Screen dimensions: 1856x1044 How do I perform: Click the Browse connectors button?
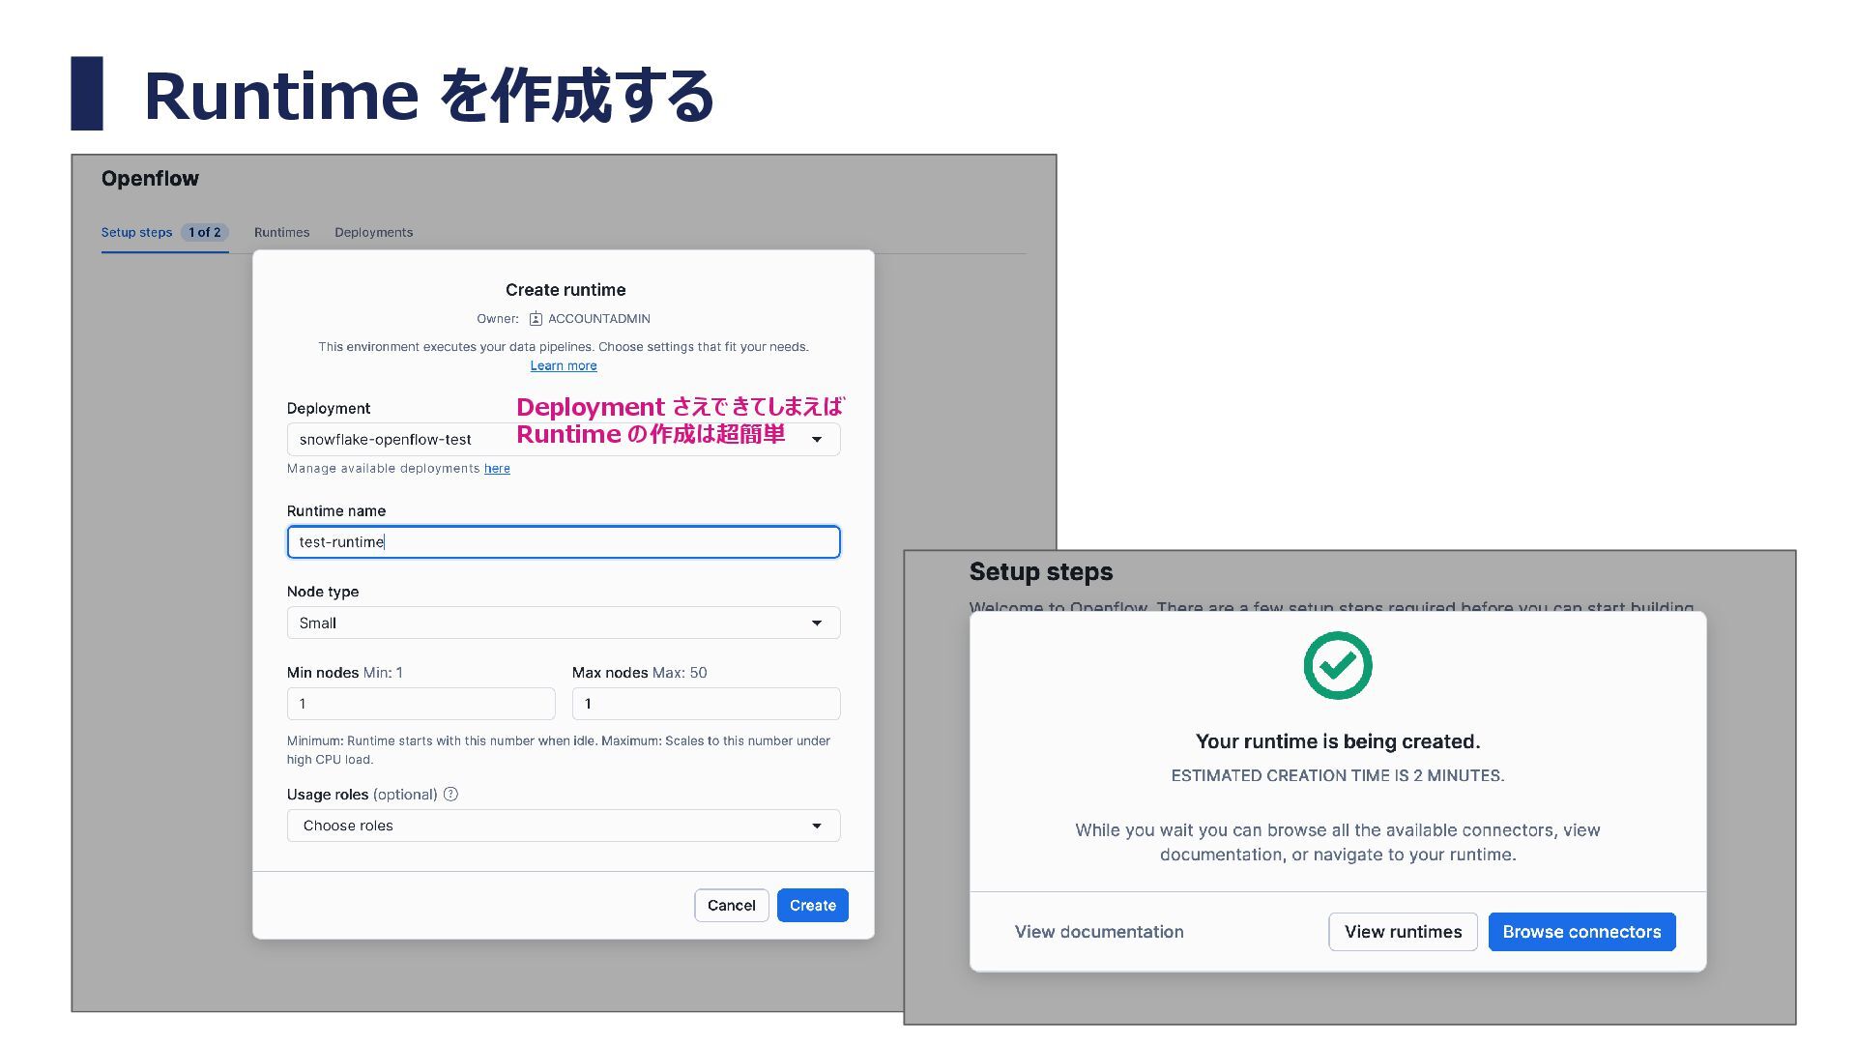click(x=1581, y=932)
